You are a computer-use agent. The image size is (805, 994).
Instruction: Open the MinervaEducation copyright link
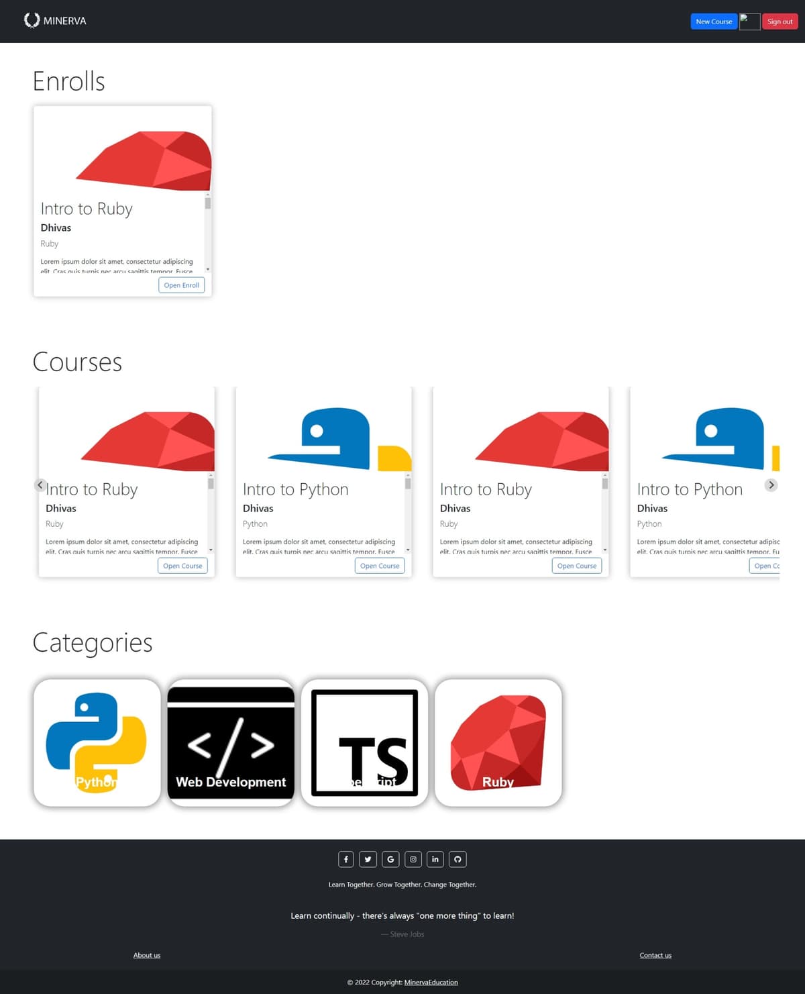point(430,982)
